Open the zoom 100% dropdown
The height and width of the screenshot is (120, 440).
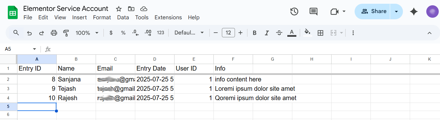pyautogui.click(x=87, y=33)
